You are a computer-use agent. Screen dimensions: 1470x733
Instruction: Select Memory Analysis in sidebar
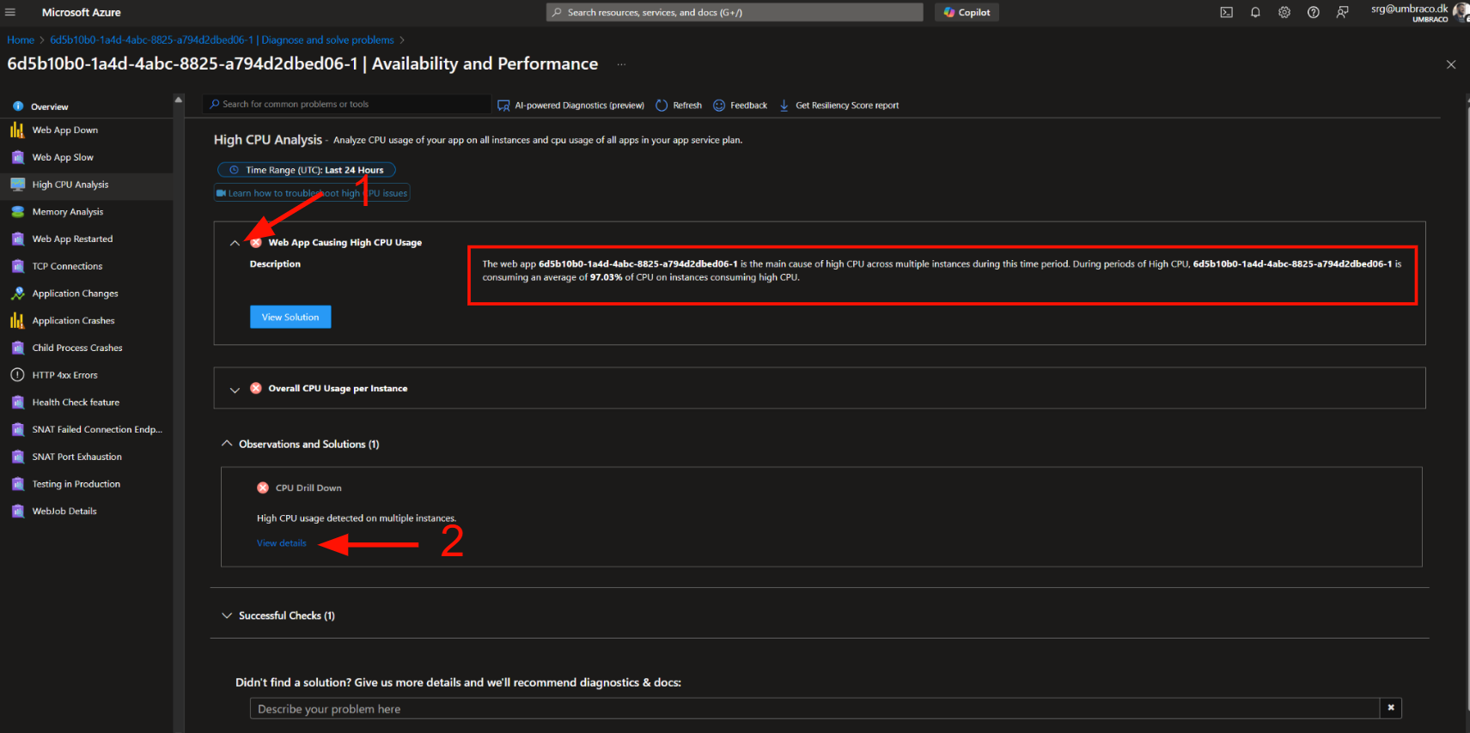point(67,212)
